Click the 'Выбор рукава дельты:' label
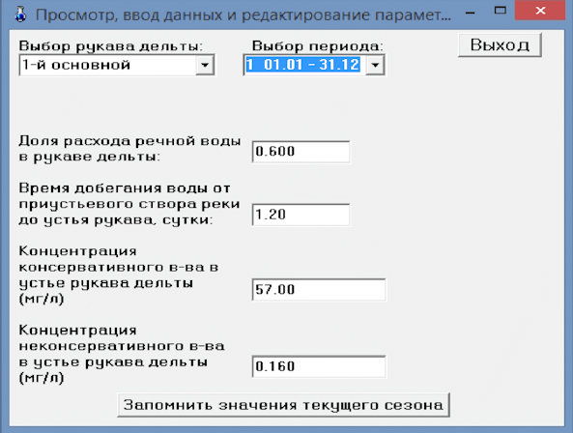This screenshot has width=573, height=433. coord(111,46)
